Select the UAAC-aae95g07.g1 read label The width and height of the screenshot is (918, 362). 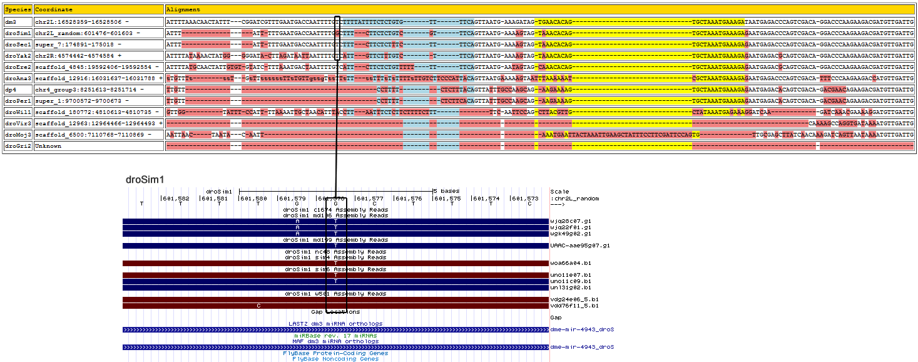pyautogui.click(x=579, y=246)
